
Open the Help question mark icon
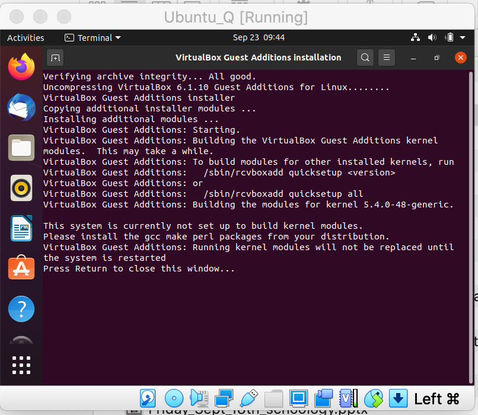21,309
